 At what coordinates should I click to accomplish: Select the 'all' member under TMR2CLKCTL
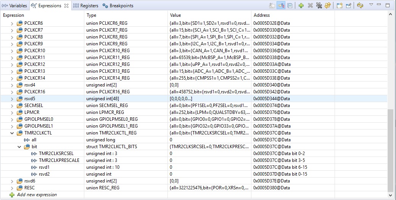pos(35,140)
